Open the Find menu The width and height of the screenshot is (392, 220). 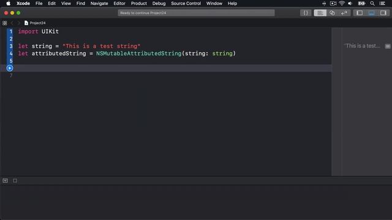(x=80, y=4)
